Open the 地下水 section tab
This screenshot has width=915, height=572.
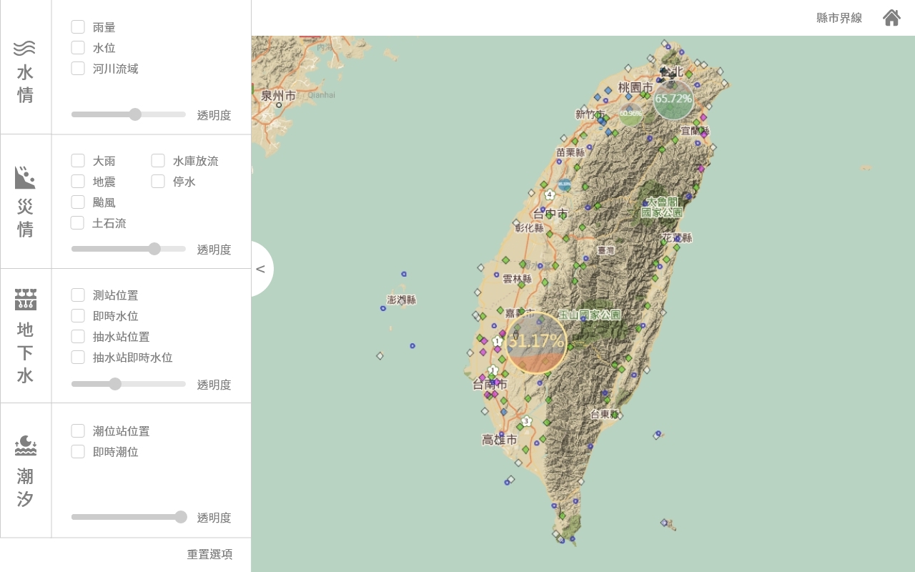26,336
